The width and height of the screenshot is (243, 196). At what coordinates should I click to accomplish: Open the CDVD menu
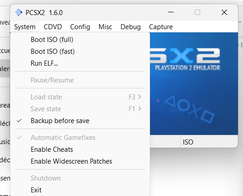pos(53,27)
